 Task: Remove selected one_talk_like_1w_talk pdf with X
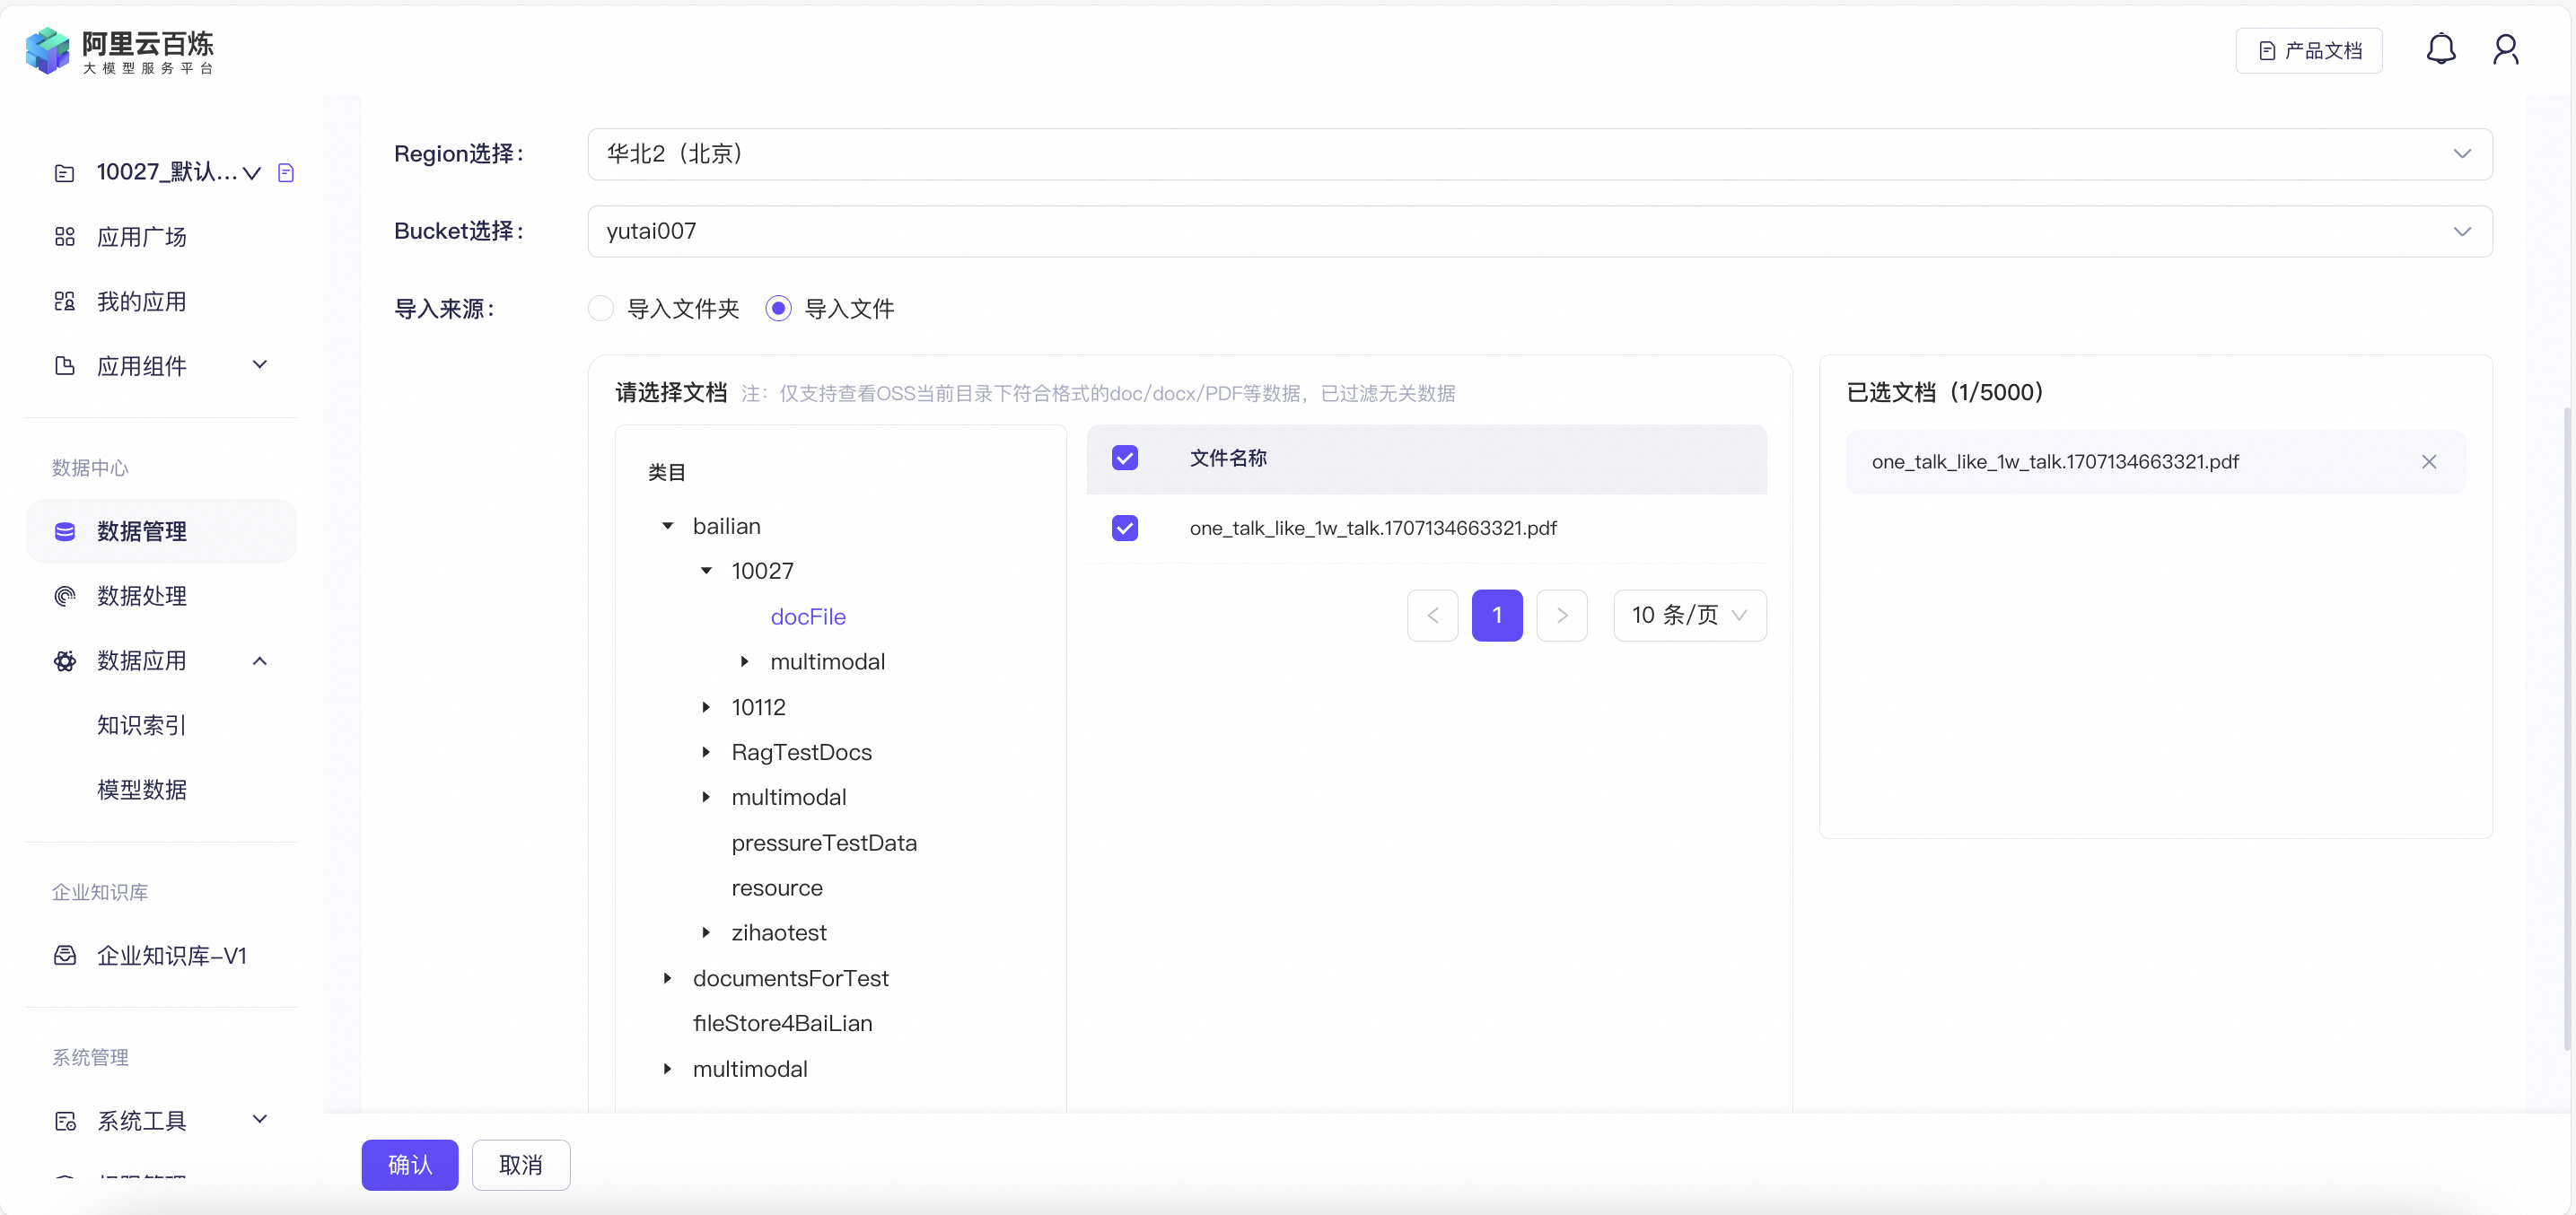[x=2428, y=461]
